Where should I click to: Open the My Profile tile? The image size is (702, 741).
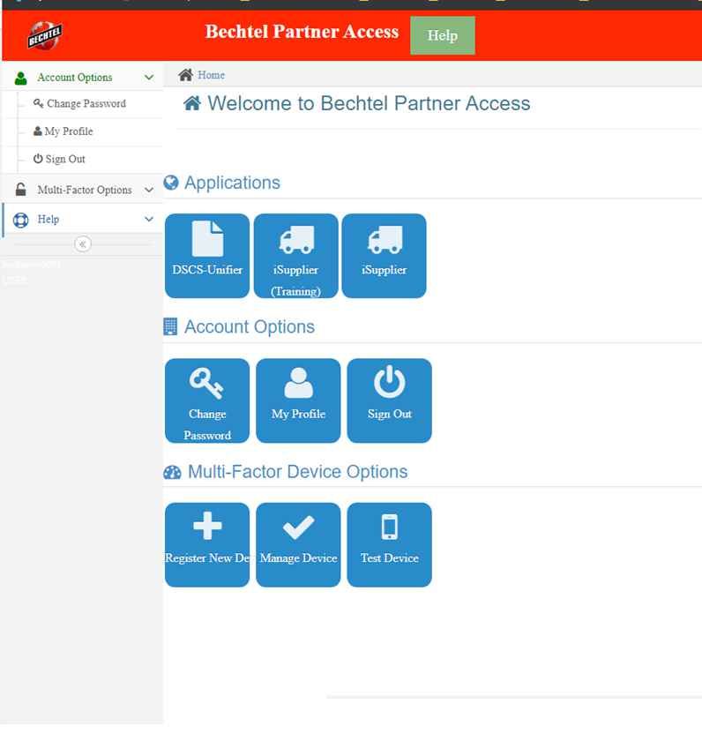(x=298, y=400)
